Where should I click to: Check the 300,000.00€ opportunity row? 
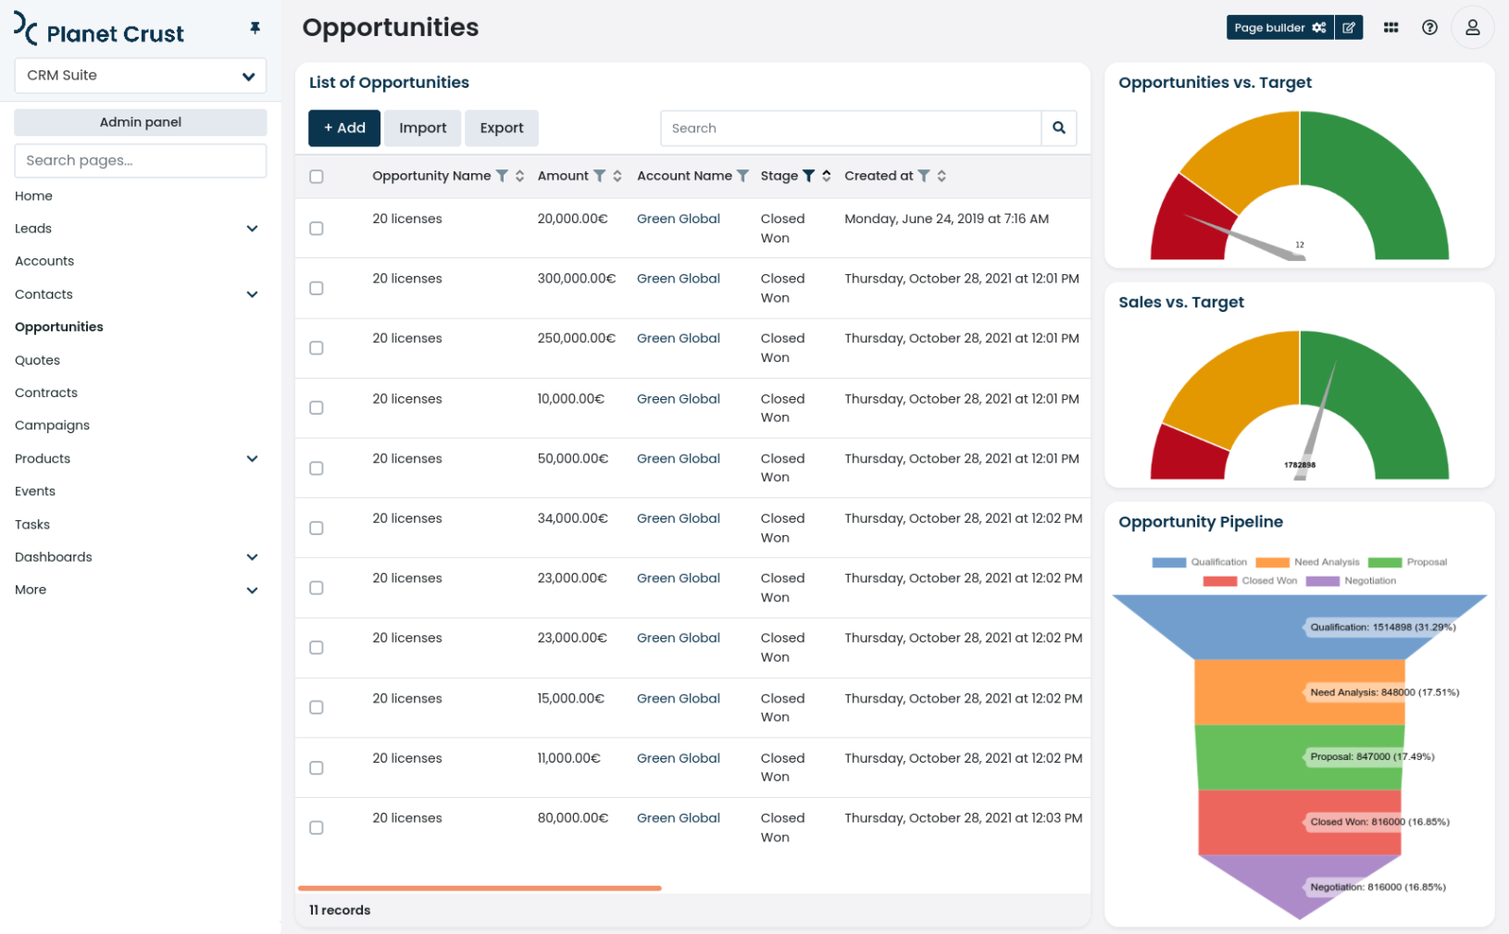click(317, 289)
